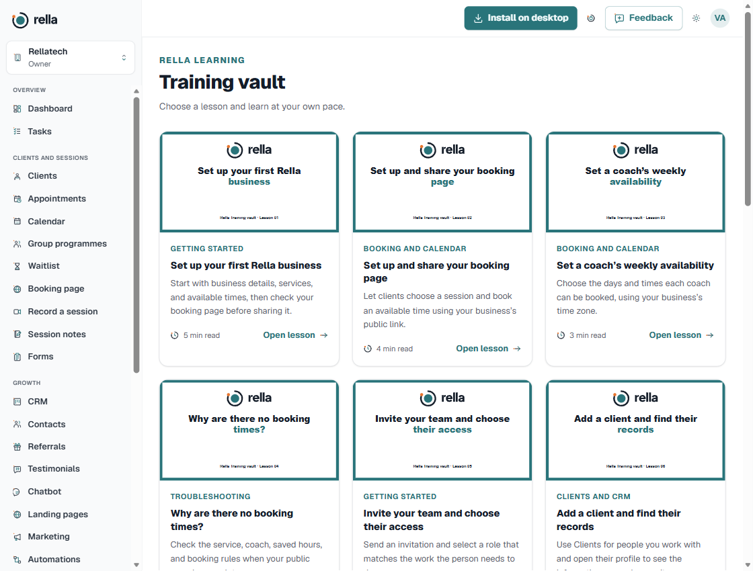Screen dimensions: 753x571
Task: Select the Session notes icon
Action: (17, 334)
